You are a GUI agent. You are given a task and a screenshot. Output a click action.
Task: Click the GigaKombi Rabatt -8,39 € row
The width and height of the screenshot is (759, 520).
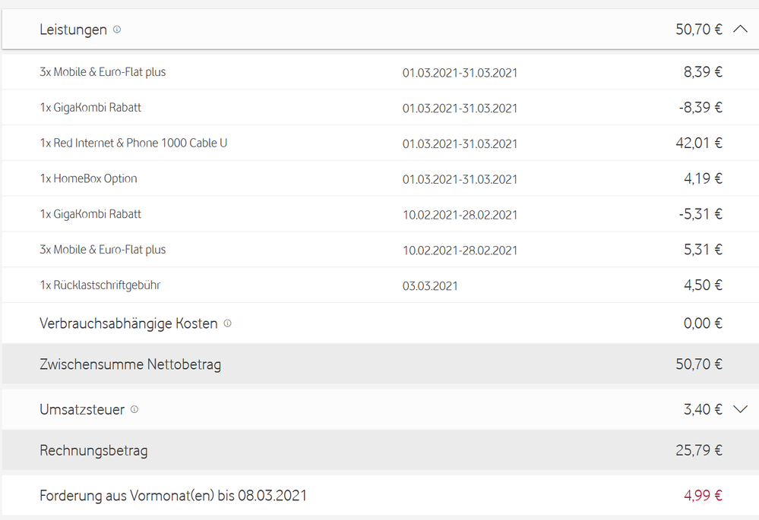click(x=90, y=108)
